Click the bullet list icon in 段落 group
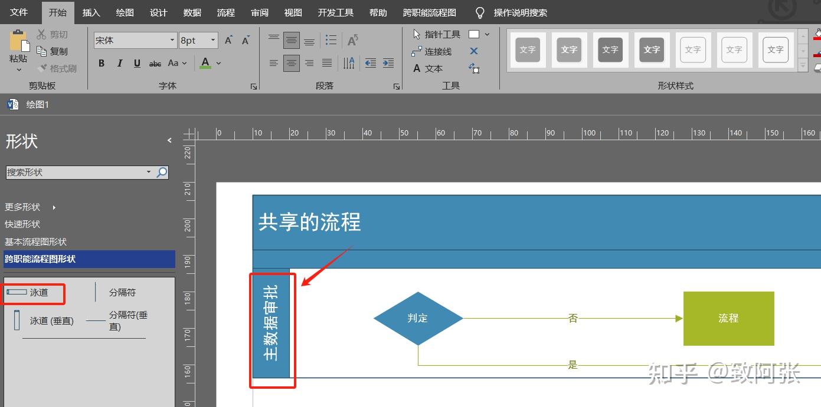Viewport: 821px width, 407px height. [331, 39]
